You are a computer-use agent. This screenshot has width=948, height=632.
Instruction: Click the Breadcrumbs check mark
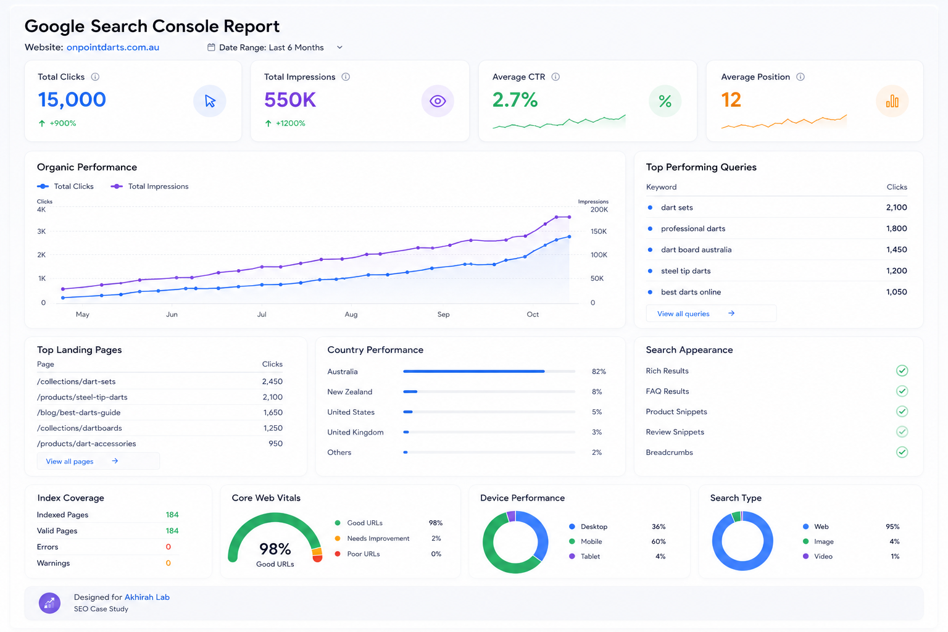[902, 452]
